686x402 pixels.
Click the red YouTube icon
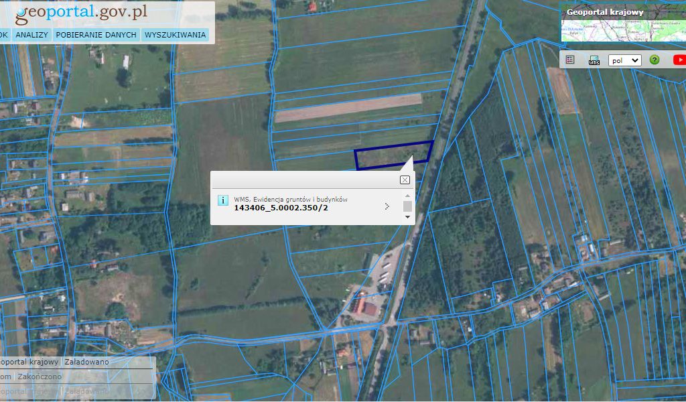[679, 60]
